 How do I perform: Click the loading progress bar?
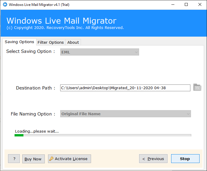103,135
